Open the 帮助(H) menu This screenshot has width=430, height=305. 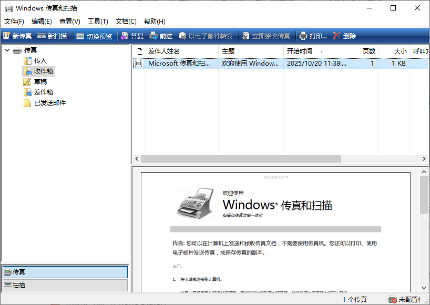coord(155,22)
